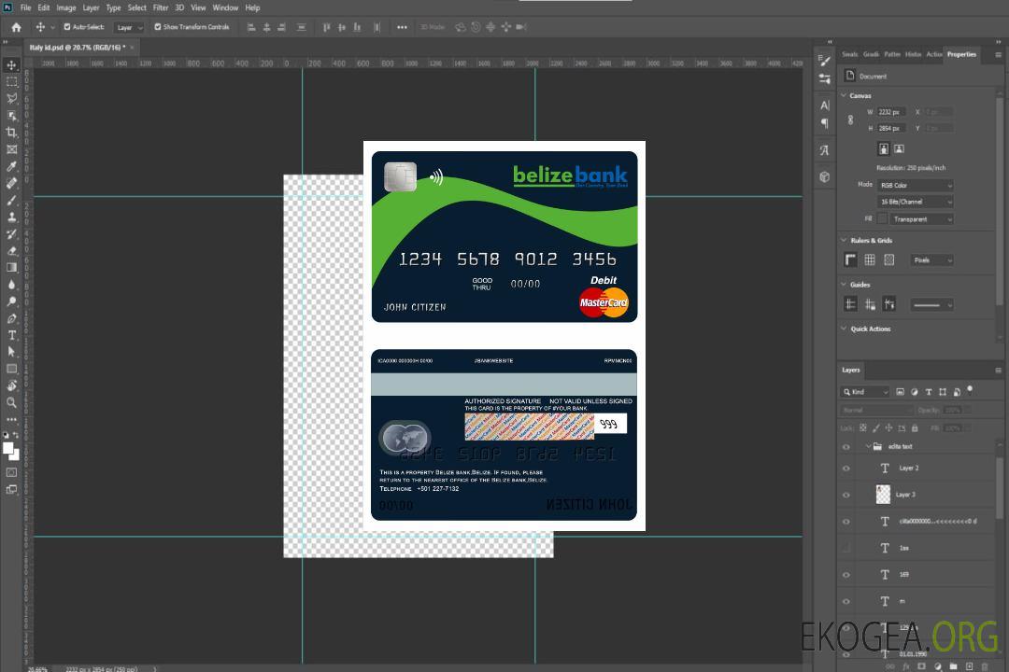Select the Hand tool
The height and width of the screenshot is (672, 1009).
click(x=11, y=385)
